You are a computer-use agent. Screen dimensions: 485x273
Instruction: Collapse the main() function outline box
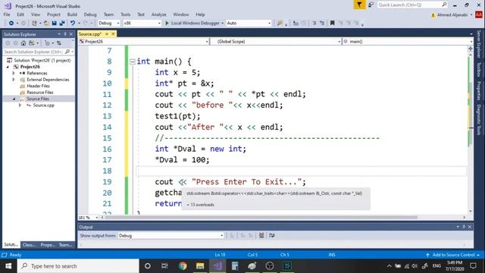point(133,61)
